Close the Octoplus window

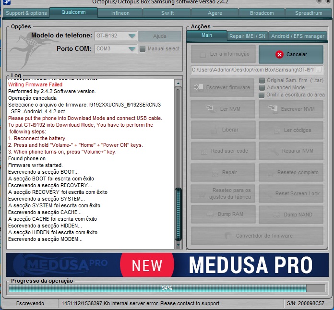point(329,2)
